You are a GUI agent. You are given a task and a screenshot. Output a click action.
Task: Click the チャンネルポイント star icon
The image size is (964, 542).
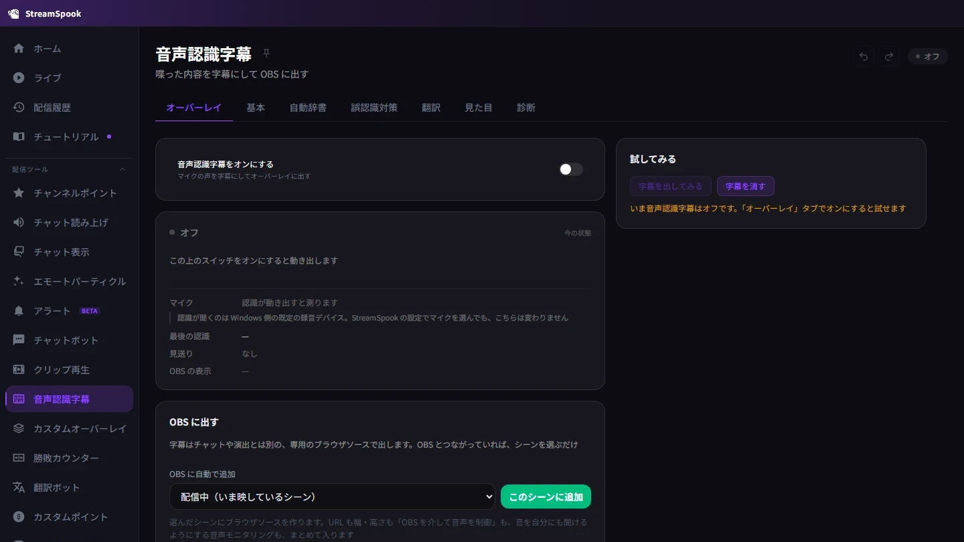(19, 193)
